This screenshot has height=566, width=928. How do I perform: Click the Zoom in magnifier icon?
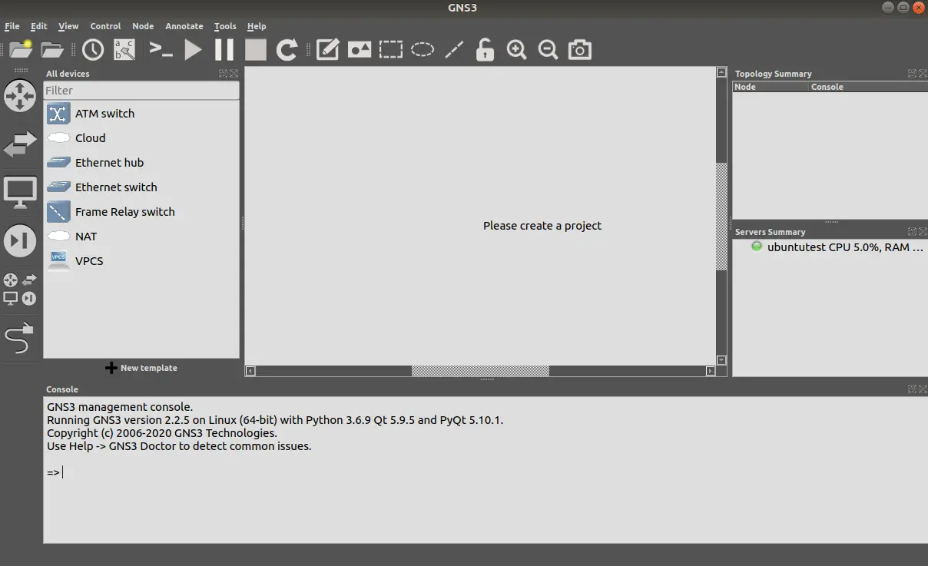pyautogui.click(x=517, y=50)
